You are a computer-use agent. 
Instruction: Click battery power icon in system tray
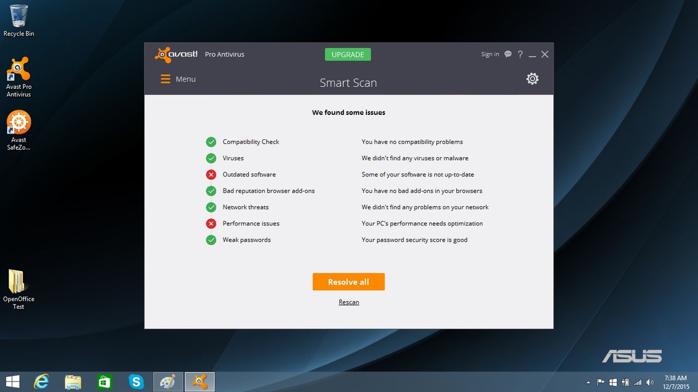point(625,382)
